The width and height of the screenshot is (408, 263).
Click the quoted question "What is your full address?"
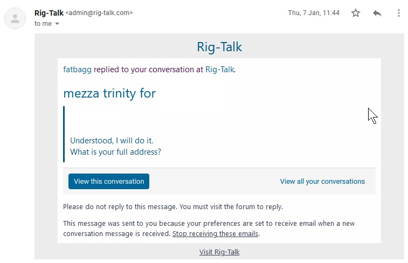115,152
